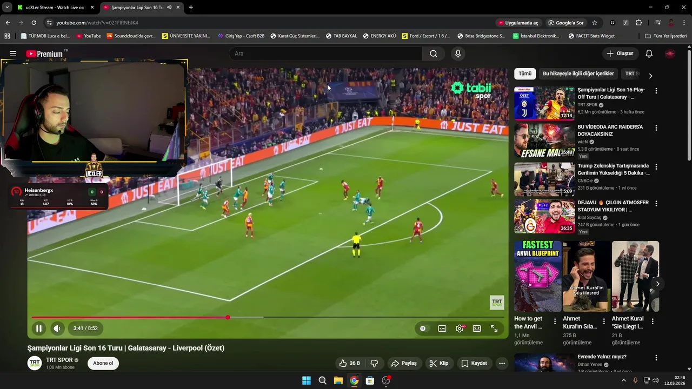Switch to theater mode
The width and height of the screenshot is (692, 389).
tap(477, 328)
